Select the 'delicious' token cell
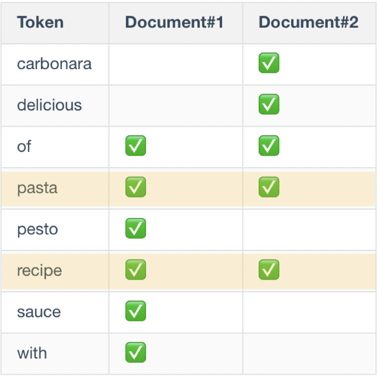The height and width of the screenshot is (378, 379). pyautogui.click(x=49, y=105)
